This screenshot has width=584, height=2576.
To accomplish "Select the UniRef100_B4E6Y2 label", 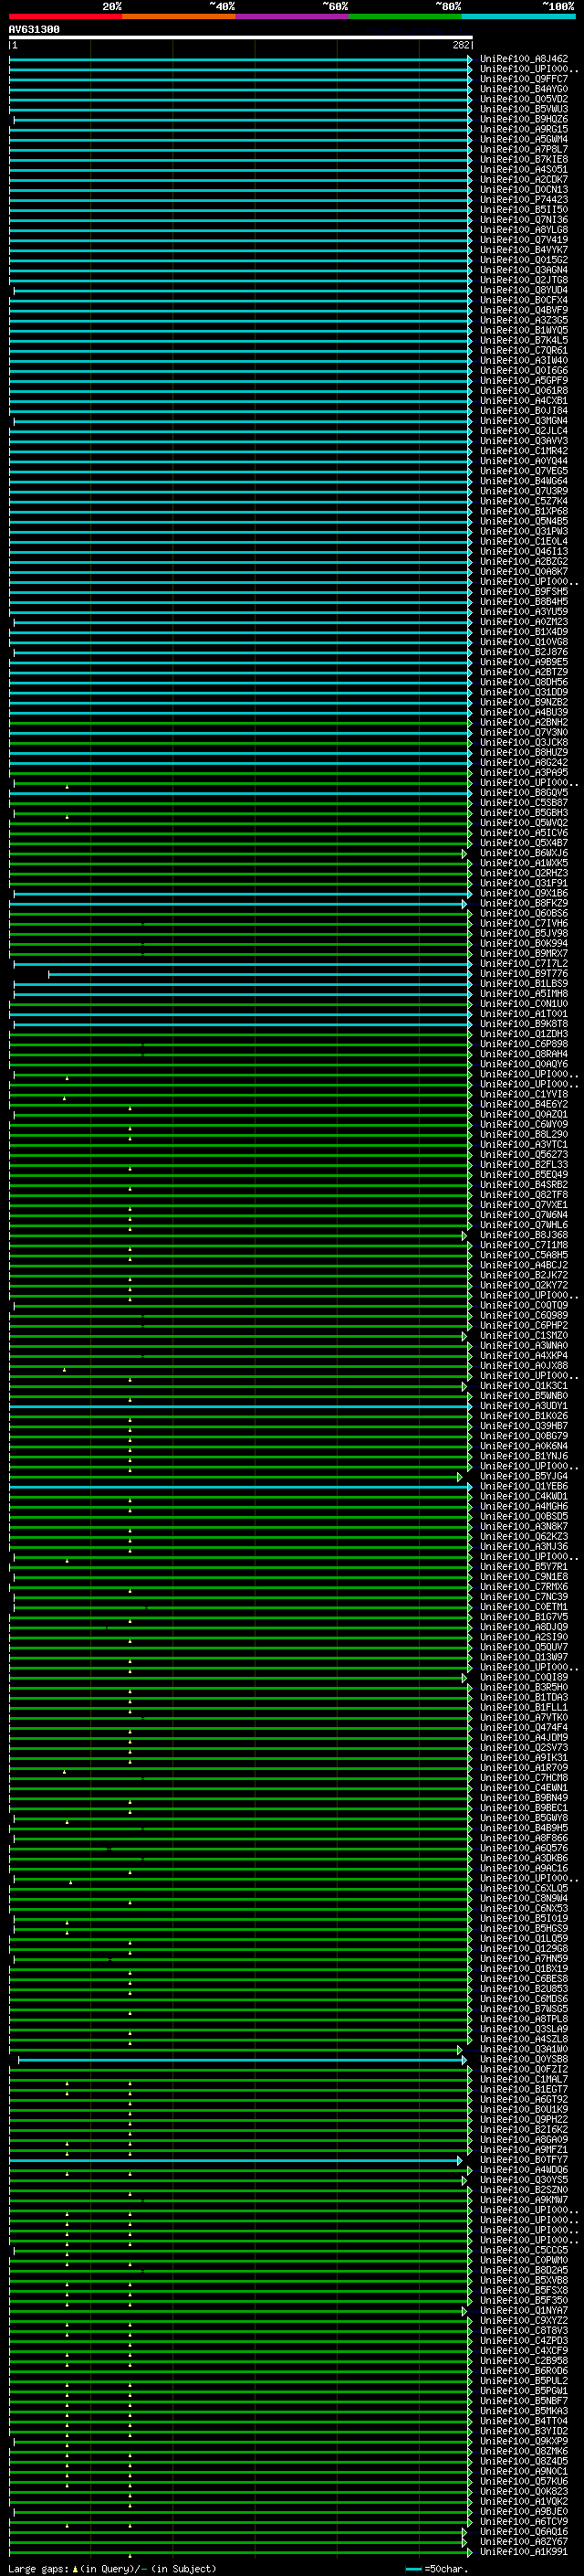I will tap(523, 1104).
